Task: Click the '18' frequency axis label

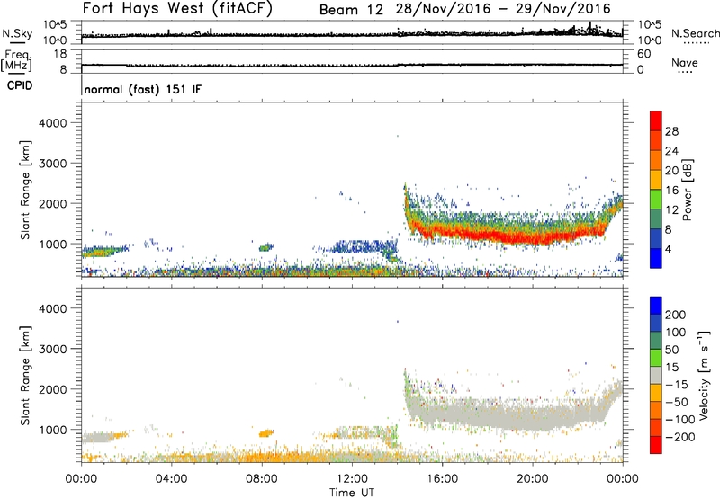Action: coord(60,54)
